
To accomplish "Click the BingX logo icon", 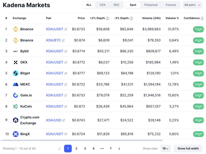I will pyautogui.click(x=16, y=134).
